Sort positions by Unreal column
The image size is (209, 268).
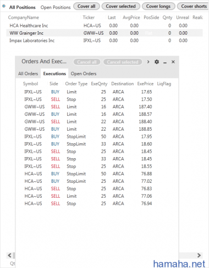[x=183, y=18]
